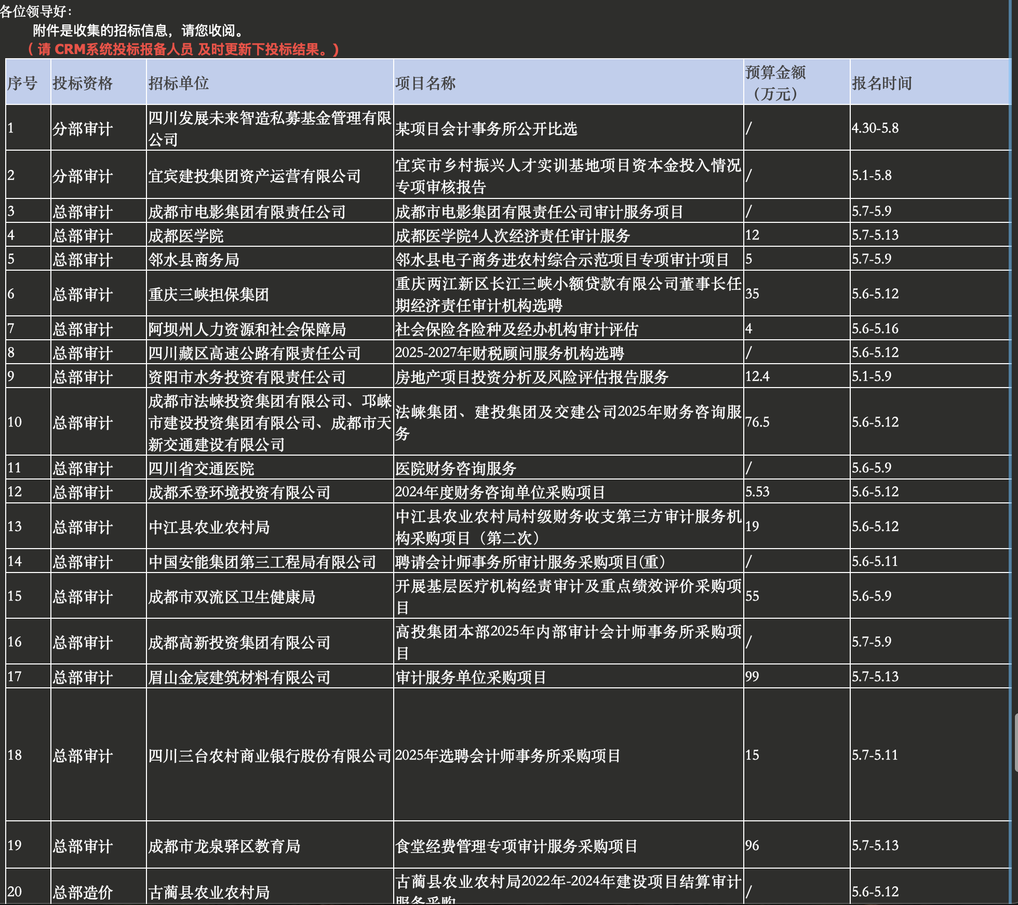Click 医院财务咨询服务 cell

569,468
